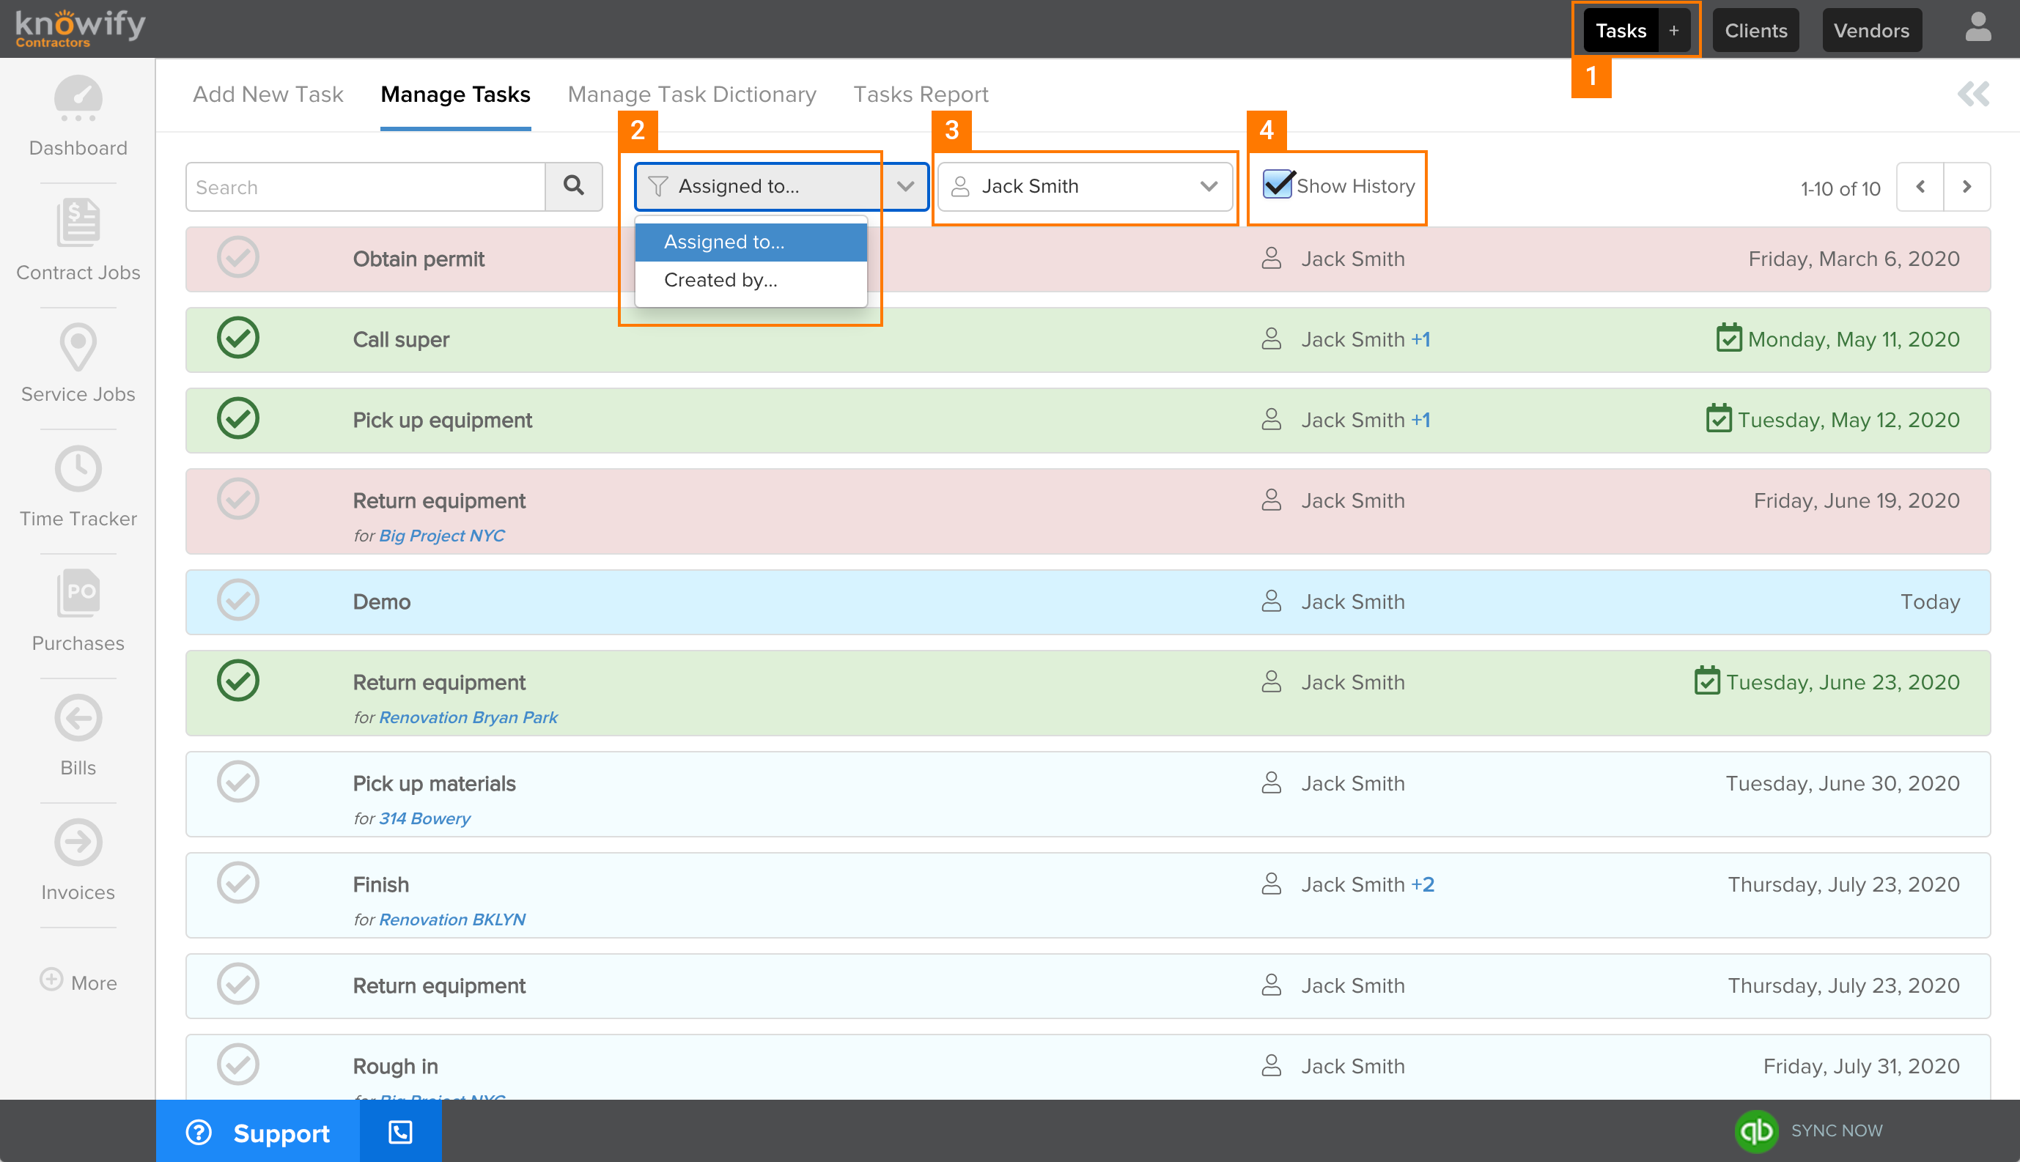
Task: Click the phone icon beside Support
Action: point(400,1132)
